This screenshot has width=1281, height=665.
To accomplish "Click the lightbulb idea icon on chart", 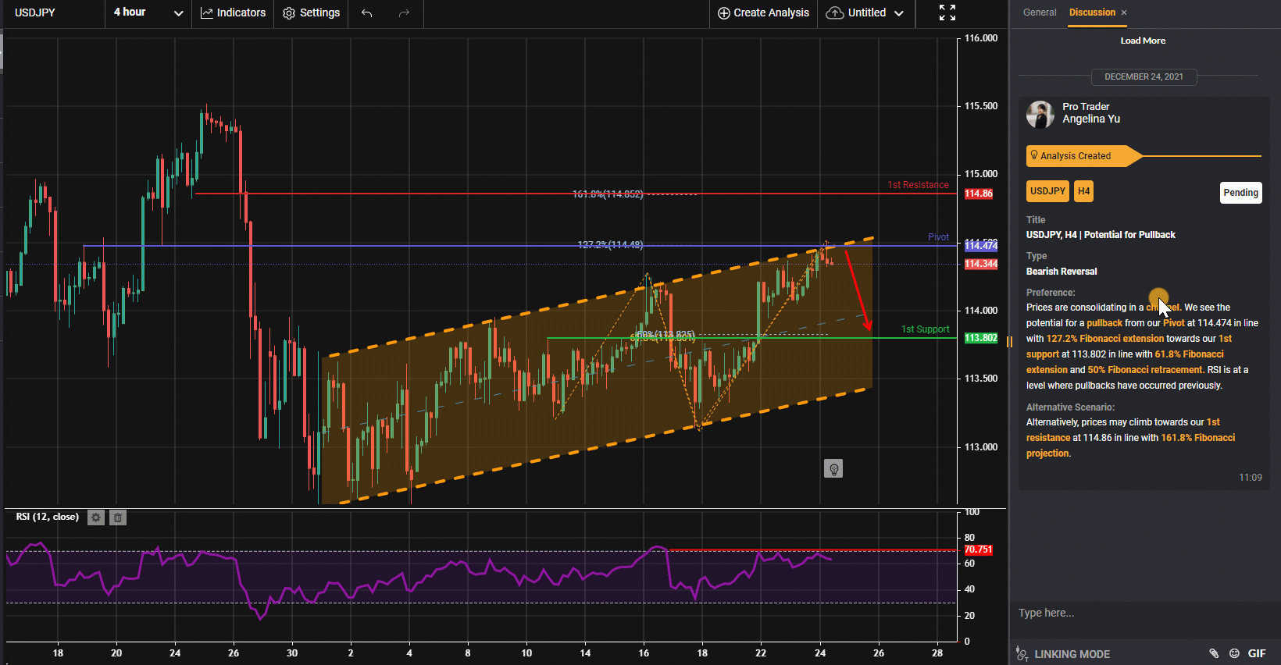I will tap(833, 469).
